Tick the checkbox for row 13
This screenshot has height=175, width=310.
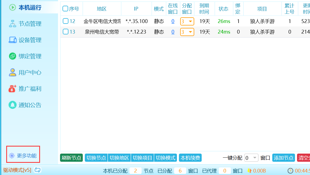65,32
